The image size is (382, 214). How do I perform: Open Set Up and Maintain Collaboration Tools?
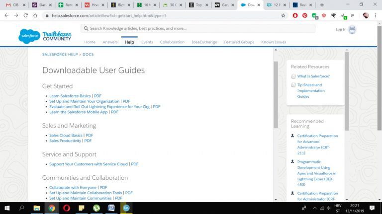click(86, 193)
